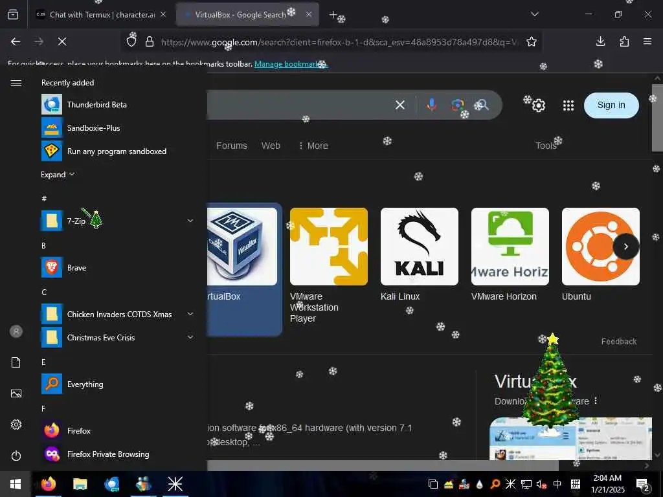The height and width of the screenshot is (497, 663).
Task: Click the page horizontal scrollbar
Action: tap(383, 465)
